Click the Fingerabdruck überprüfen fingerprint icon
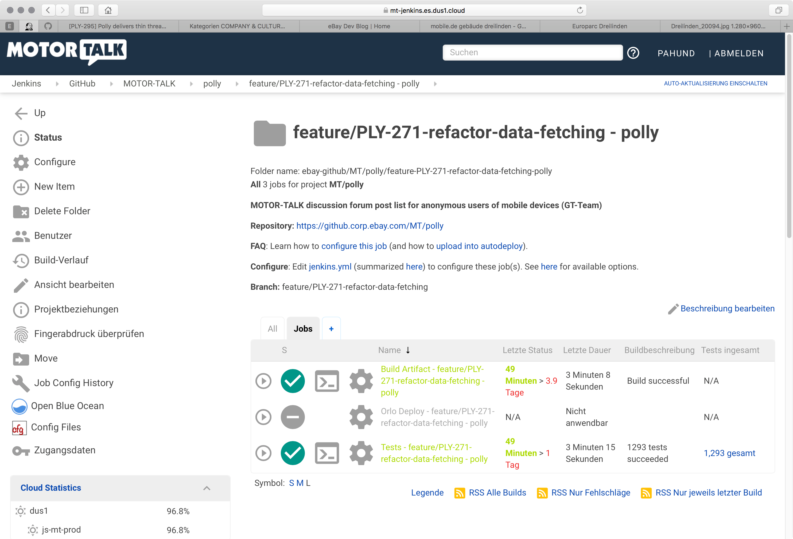The width and height of the screenshot is (793, 539). pos(21,334)
